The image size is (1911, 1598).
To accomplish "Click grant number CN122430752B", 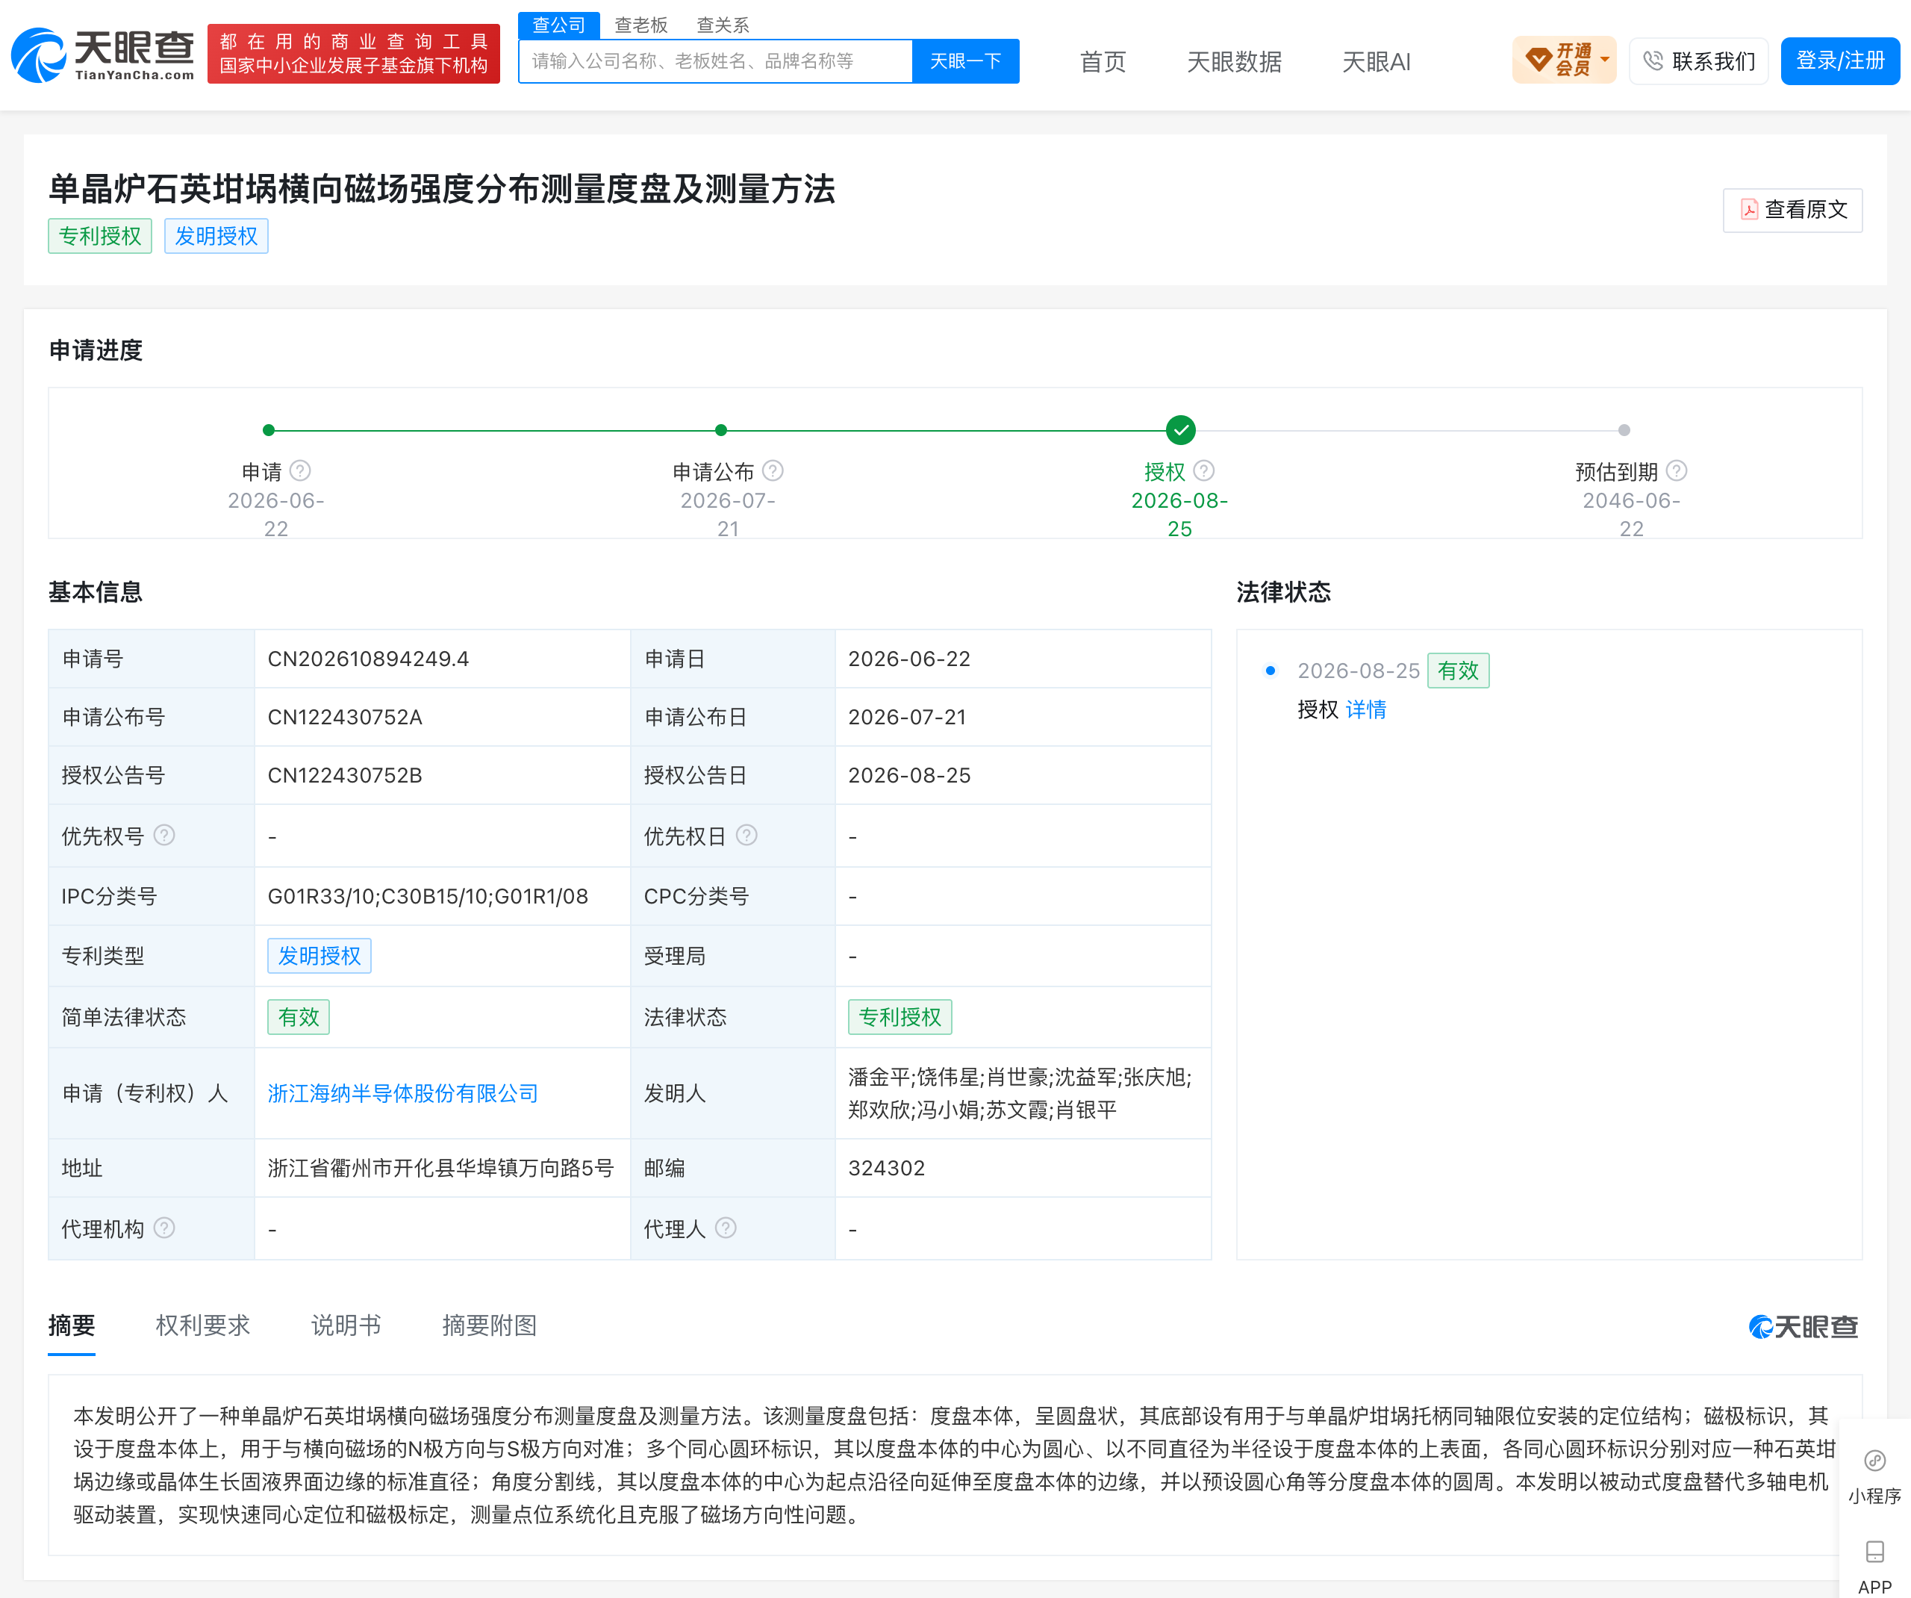I will coord(344,775).
